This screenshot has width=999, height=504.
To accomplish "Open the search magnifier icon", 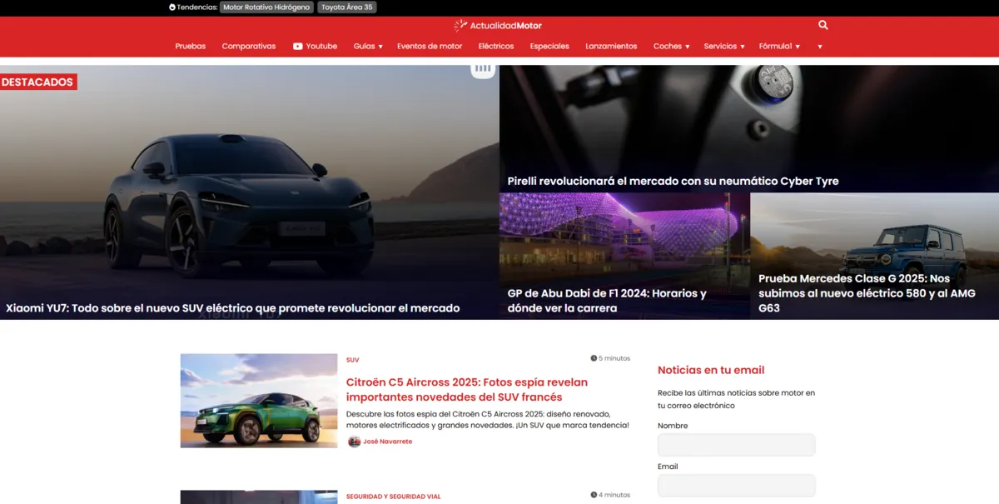I will (823, 25).
